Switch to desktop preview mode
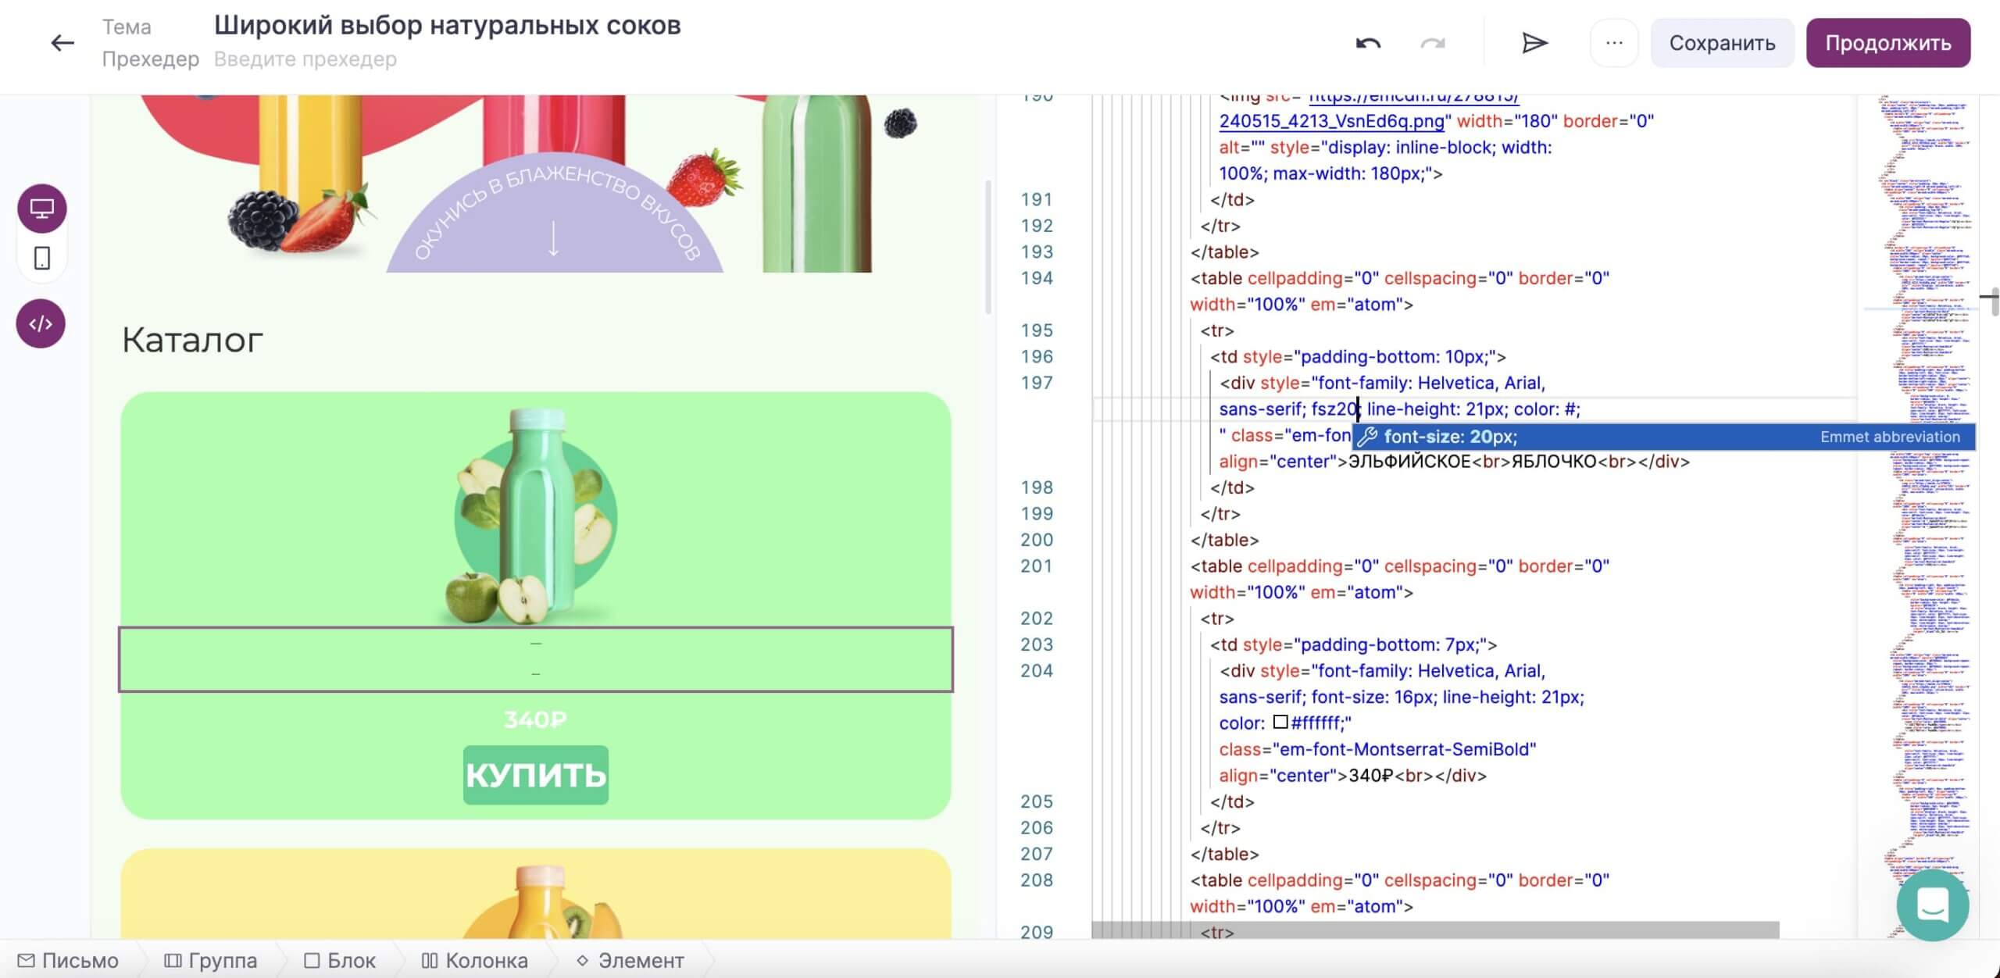 click(42, 209)
